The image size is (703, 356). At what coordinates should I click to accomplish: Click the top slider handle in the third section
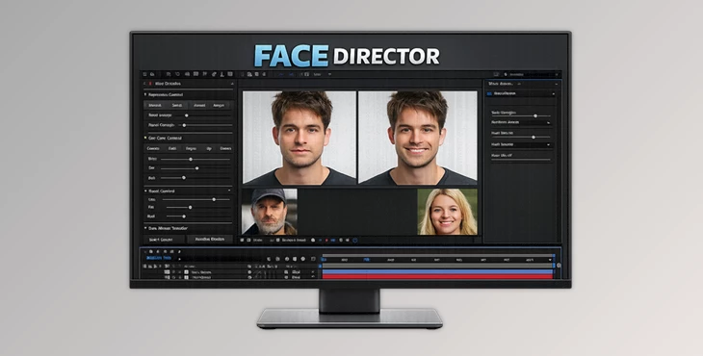coord(214,199)
